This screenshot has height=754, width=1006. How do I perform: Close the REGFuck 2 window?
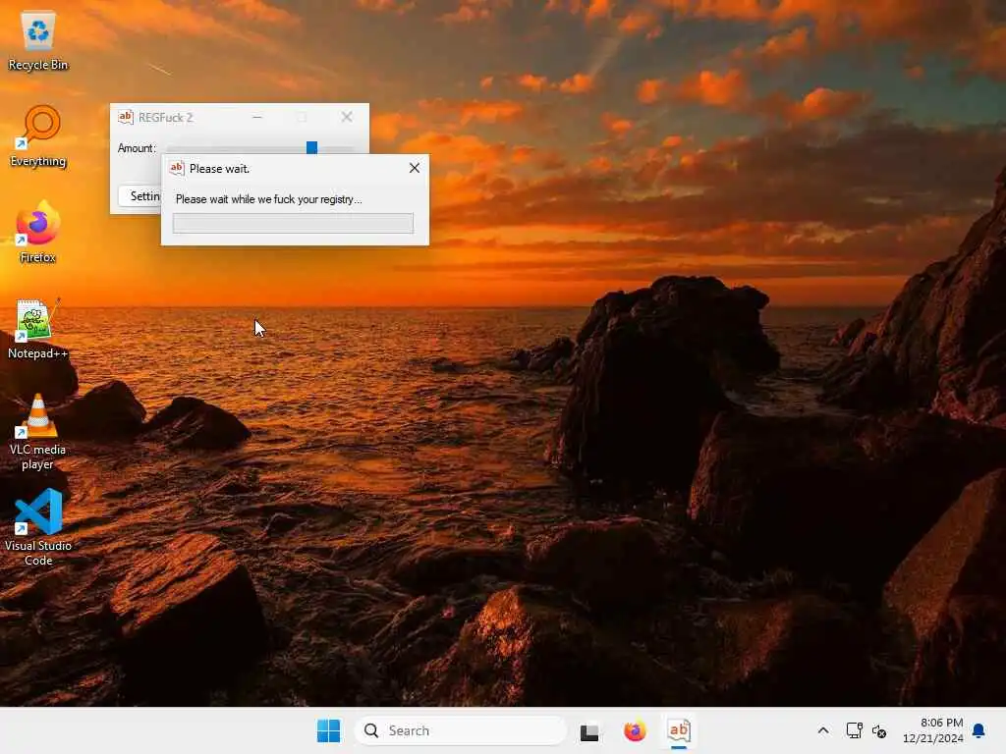(x=347, y=117)
